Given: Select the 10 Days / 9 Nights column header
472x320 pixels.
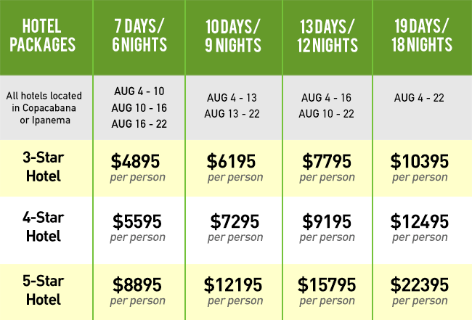Looking at the screenshot, I should 232,35.
